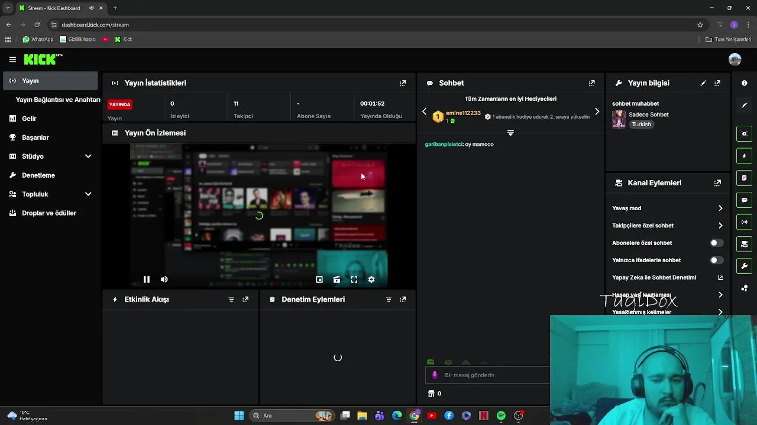The image size is (757, 425).
Task: Click chat user garibanpisletci
Action: coord(444,145)
